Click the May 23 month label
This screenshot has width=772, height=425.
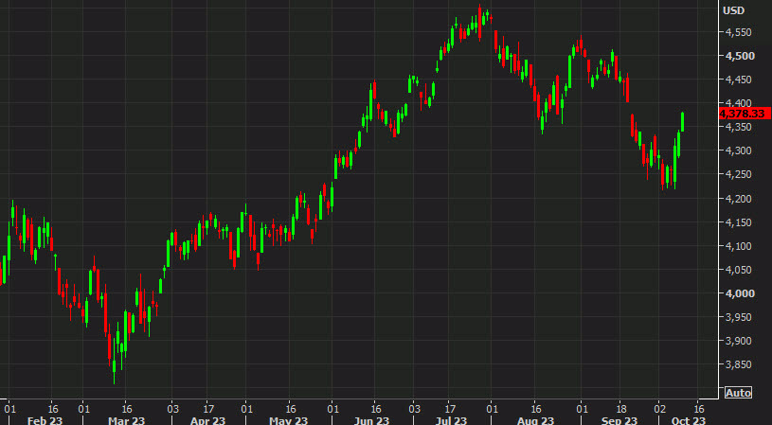tap(289, 420)
